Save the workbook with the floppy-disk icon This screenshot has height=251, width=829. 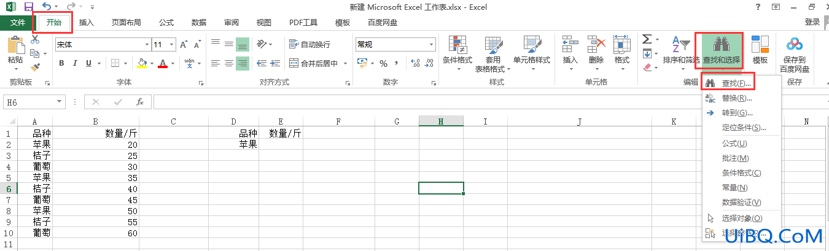[x=28, y=7]
